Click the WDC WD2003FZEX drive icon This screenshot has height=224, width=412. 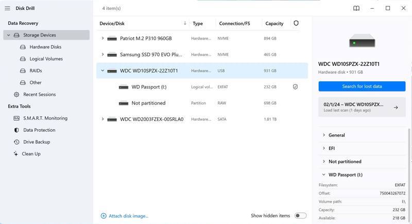tap(112, 119)
